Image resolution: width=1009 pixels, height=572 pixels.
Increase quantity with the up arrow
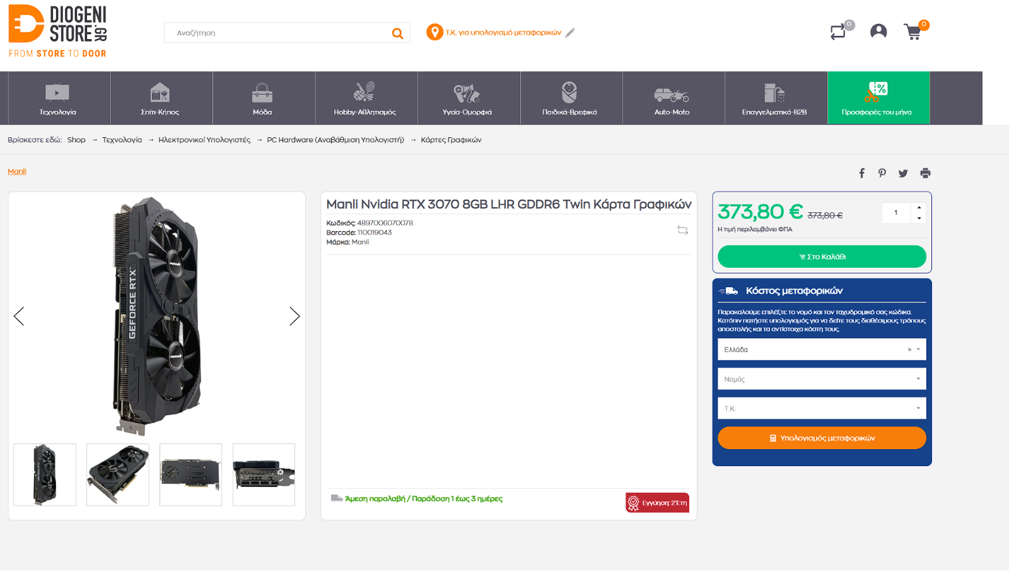pos(919,207)
